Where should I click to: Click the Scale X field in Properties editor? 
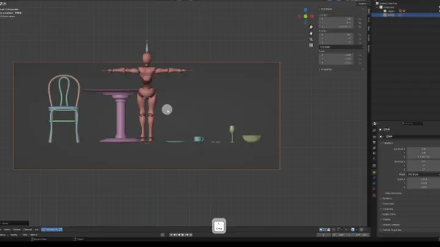[424, 179]
